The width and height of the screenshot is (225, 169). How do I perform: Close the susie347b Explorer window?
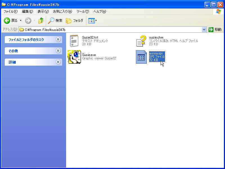[x=220, y=5]
